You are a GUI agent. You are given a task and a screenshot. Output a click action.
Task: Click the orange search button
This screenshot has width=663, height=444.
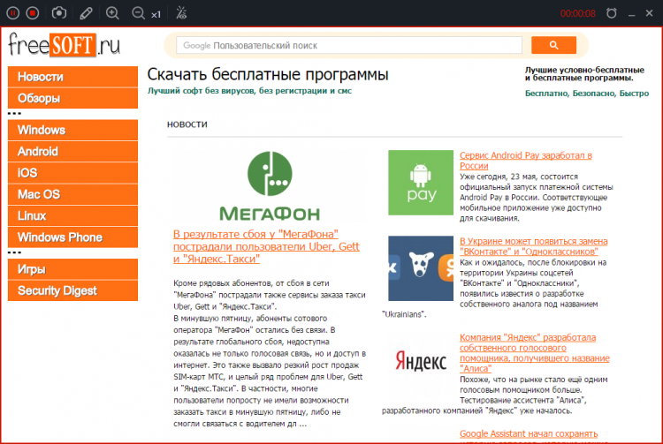[x=553, y=45]
